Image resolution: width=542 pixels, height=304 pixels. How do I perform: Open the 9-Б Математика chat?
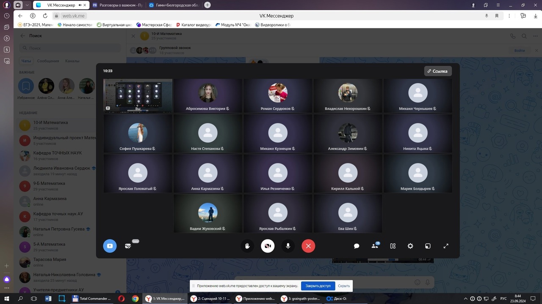click(x=58, y=186)
